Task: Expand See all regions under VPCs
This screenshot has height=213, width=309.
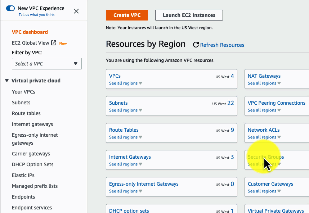Action: pyautogui.click(x=124, y=83)
